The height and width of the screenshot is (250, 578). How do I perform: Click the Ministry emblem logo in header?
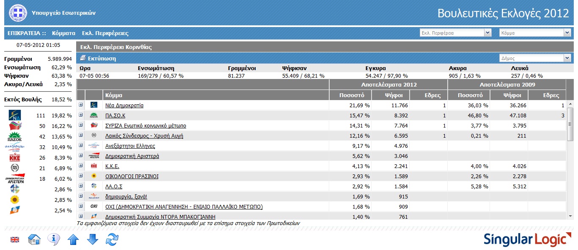point(18,13)
